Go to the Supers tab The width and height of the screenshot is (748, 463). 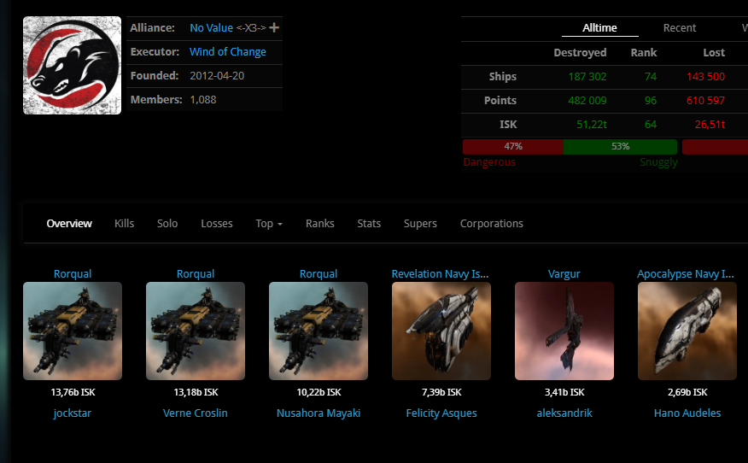420,224
